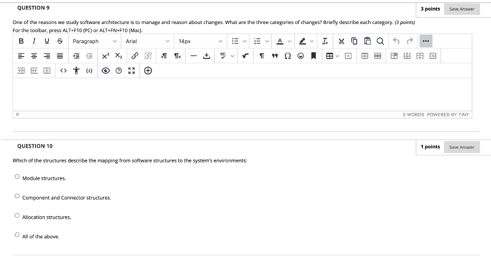This screenshot has width=491, height=257.
Task: Open the source code view
Action: pos(63,70)
